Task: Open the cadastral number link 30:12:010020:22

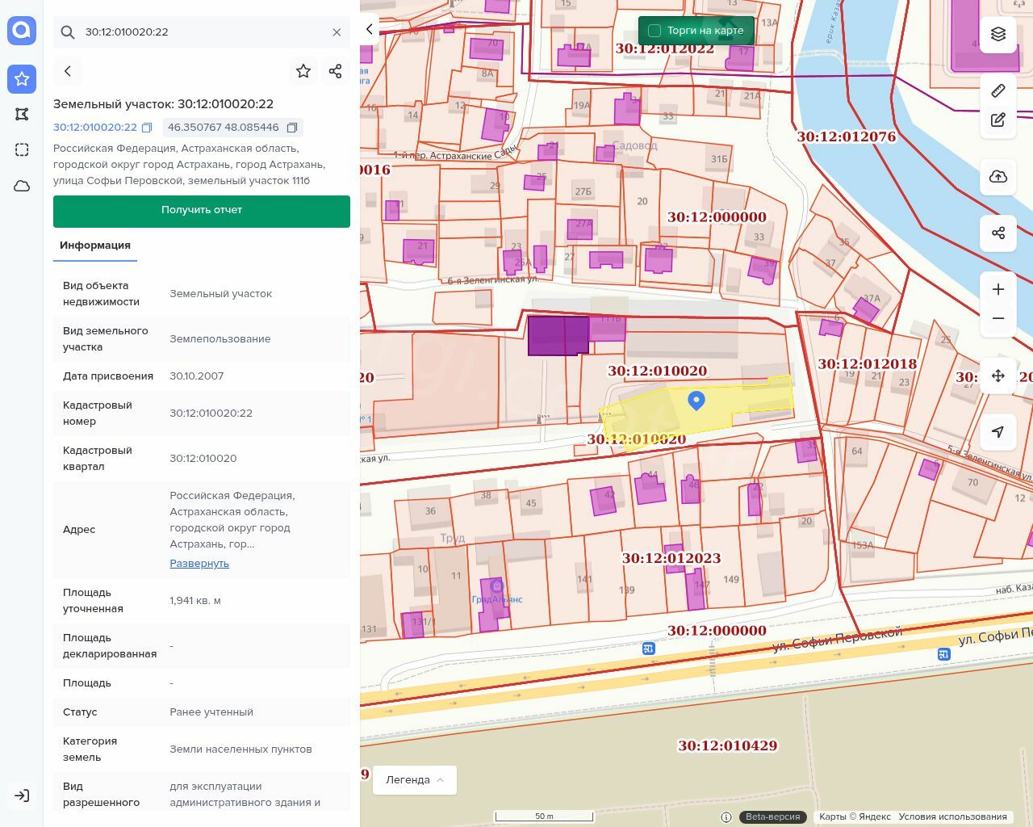Action: pyautogui.click(x=95, y=128)
